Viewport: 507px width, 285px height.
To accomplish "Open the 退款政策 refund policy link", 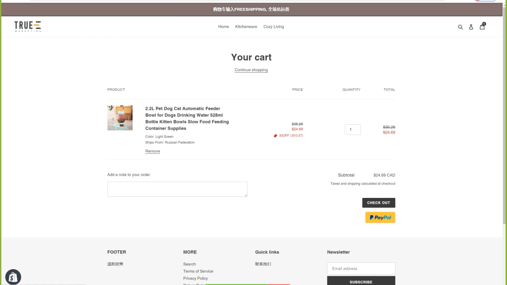I will 115,264.
